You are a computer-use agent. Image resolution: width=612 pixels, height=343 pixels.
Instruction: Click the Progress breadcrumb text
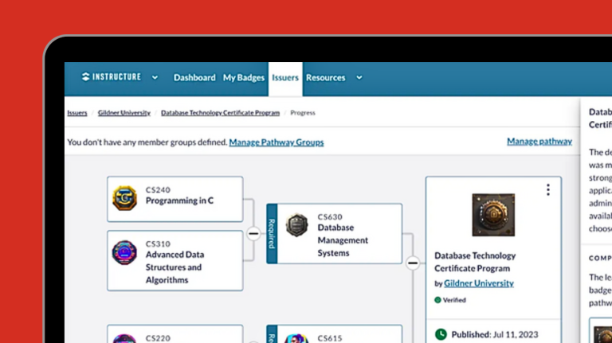[303, 113]
